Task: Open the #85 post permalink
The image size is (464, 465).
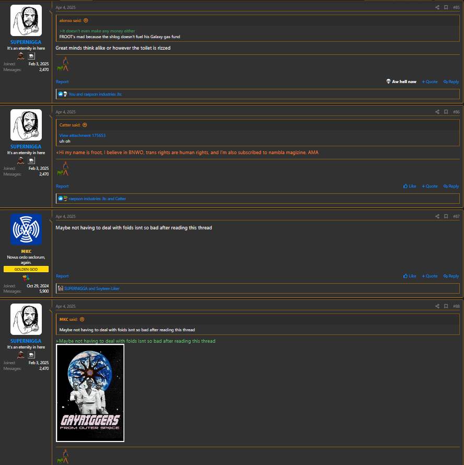Action: pyautogui.click(x=456, y=7)
